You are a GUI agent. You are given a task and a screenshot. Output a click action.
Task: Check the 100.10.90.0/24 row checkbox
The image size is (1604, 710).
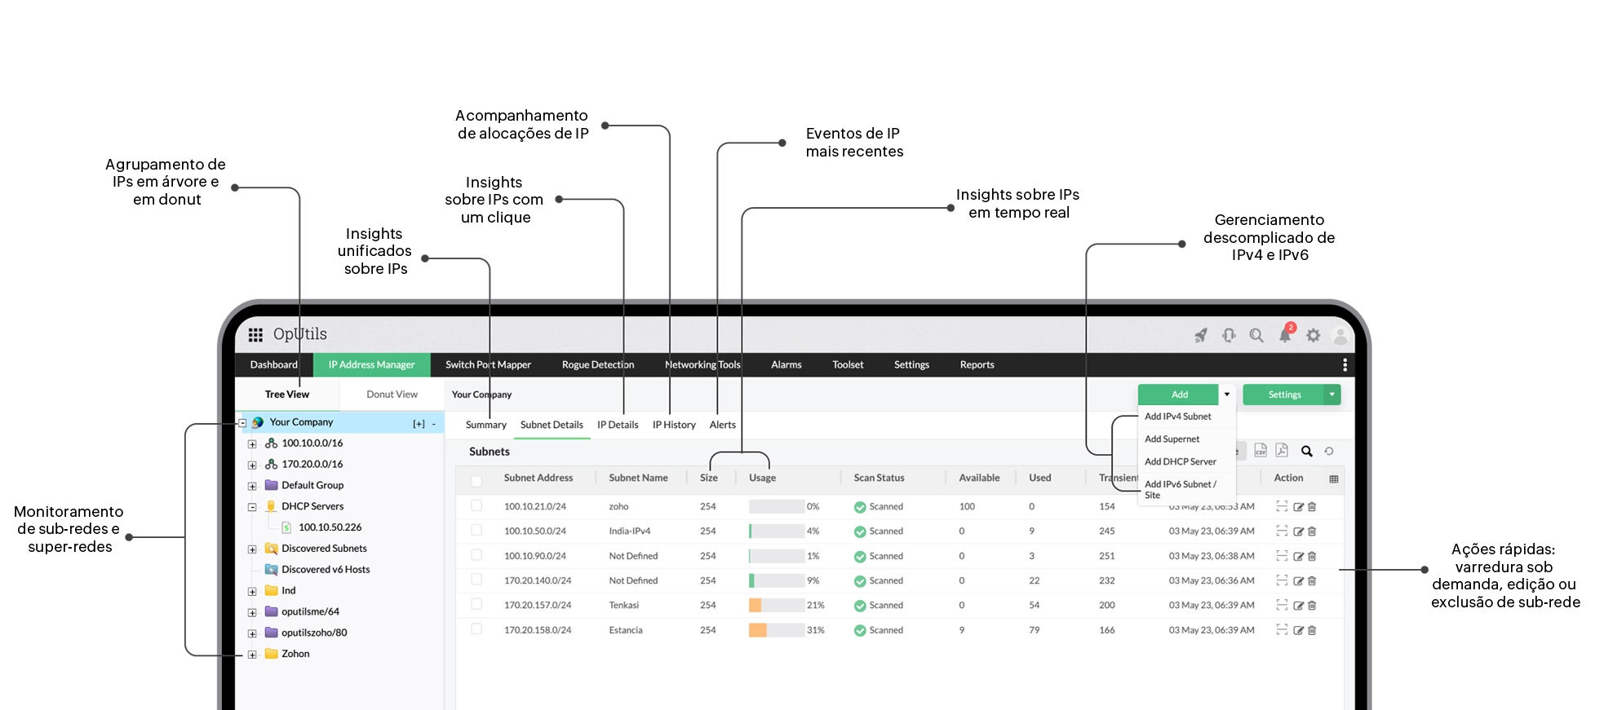(476, 555)
